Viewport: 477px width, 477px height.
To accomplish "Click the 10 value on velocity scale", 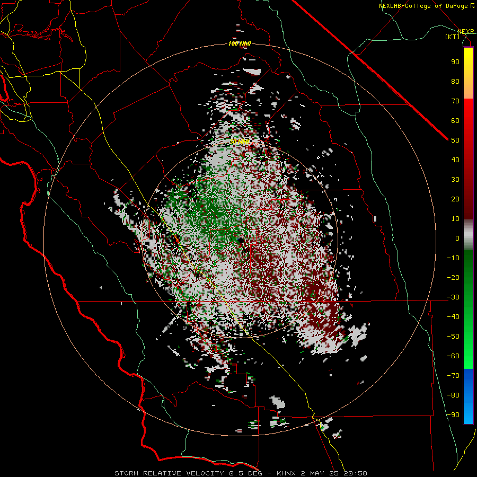I will (x=455, y=219).
